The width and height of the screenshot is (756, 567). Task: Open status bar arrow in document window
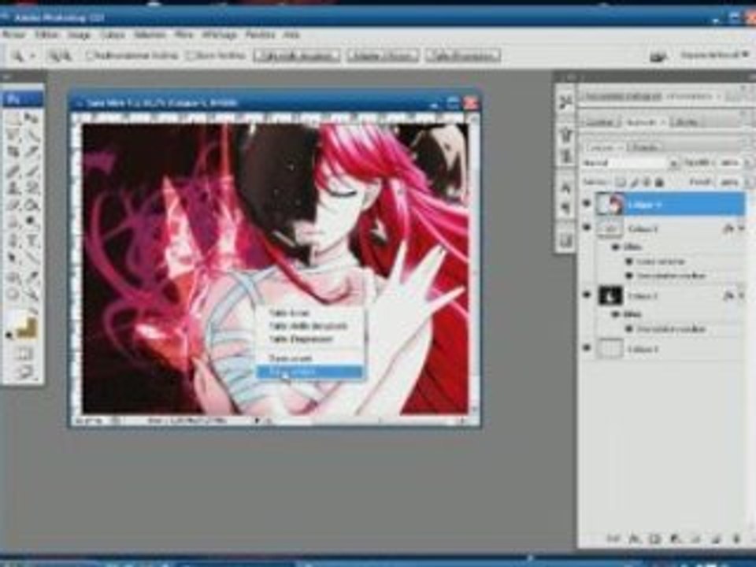pos(257,421)
